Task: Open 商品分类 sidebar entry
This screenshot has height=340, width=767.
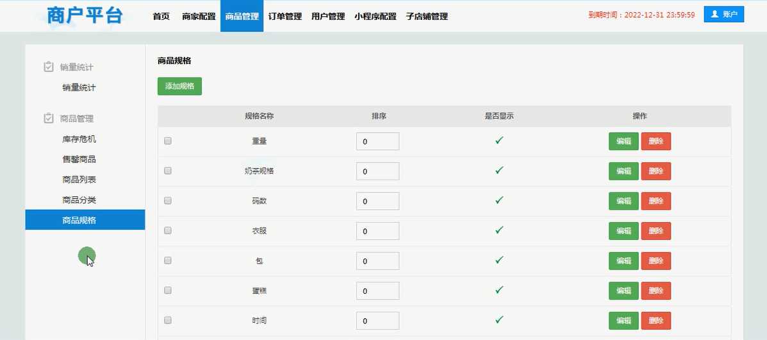Action: (x=79, y=200)
